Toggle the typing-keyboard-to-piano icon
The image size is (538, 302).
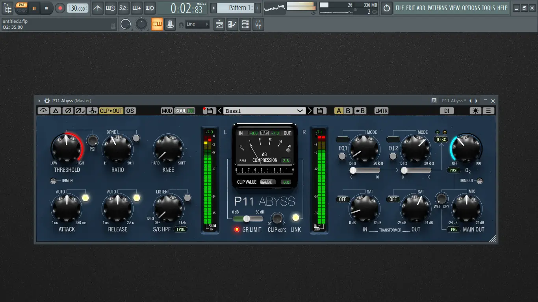coord(157,24)
